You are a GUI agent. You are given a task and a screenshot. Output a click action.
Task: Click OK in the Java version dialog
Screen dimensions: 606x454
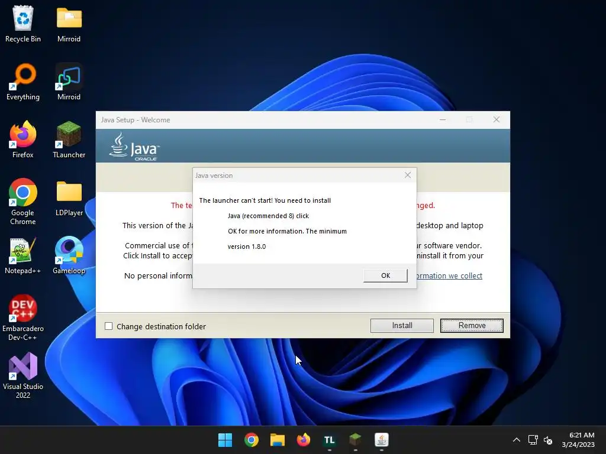[x=385, y=275]
